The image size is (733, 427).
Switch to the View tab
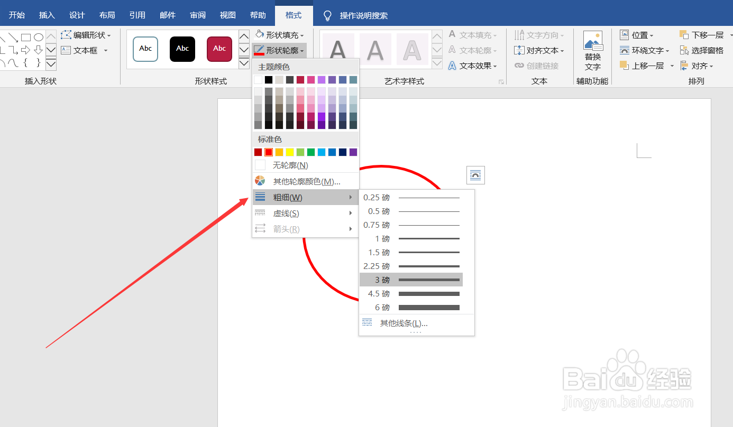coord(228,15)
